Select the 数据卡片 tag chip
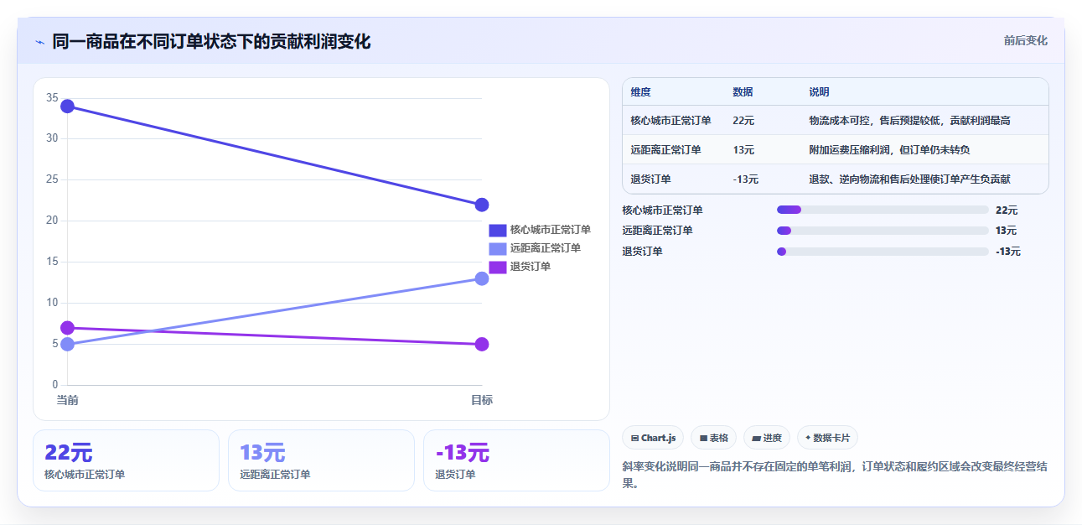 827,438
